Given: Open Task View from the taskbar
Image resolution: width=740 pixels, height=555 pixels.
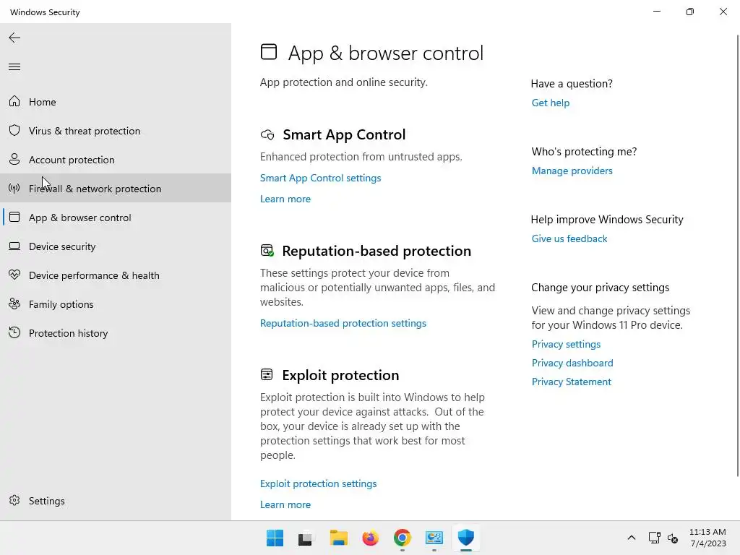Looking at the screenshot, I should point(306,538).
